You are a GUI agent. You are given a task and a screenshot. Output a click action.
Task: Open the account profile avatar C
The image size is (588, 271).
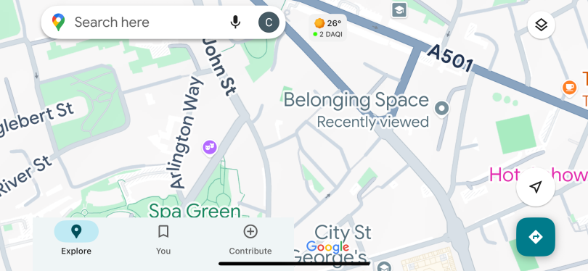coord(269,22)
